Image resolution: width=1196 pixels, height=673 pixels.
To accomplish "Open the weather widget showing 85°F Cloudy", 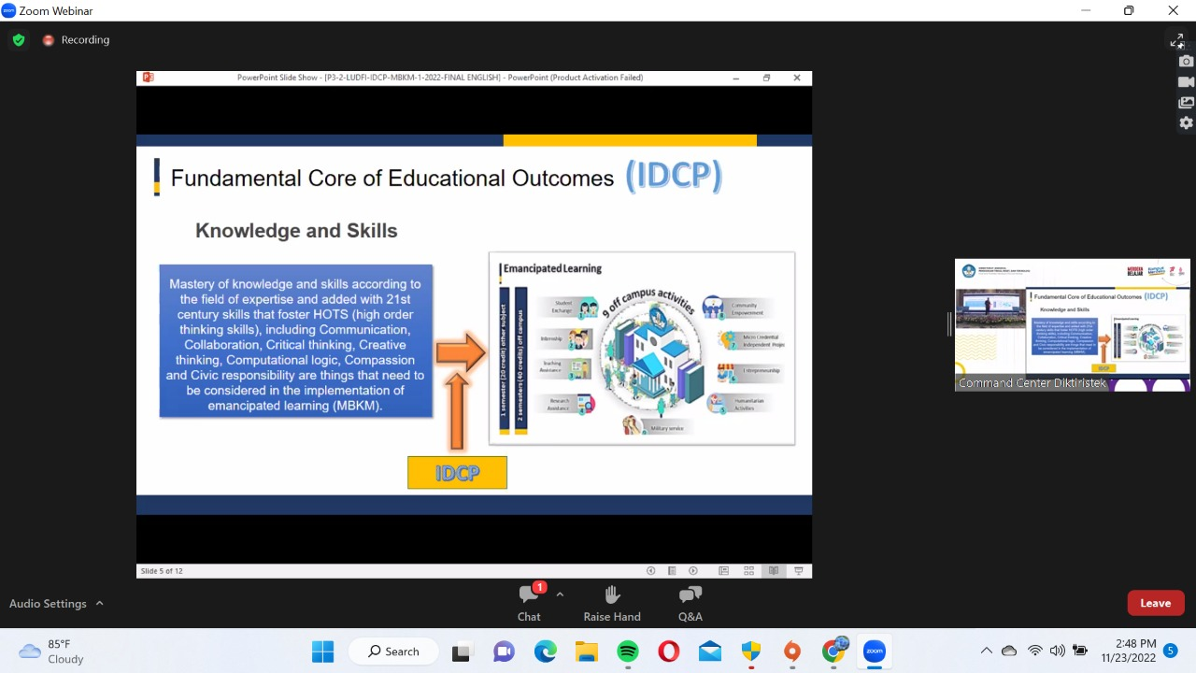I will [x=51, y=652].
